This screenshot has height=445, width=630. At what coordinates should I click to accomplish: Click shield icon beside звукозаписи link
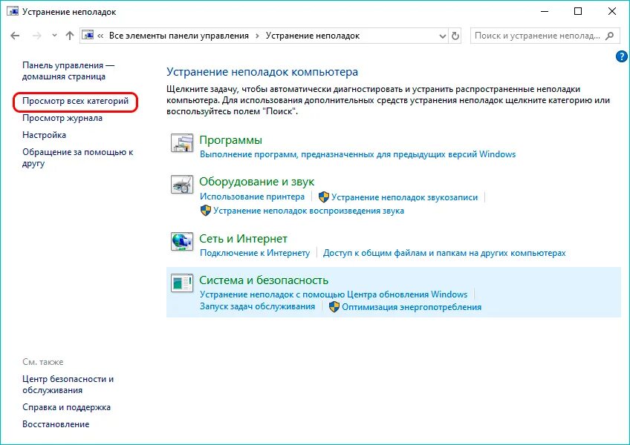point(324,197)
